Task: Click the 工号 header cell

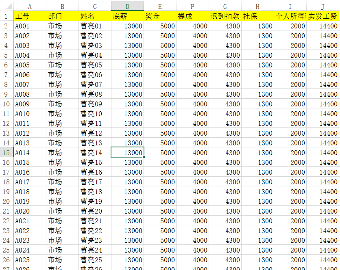Action: [30, 16]
